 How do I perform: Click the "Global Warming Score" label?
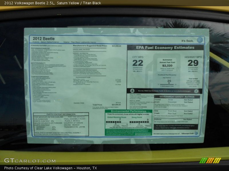point(117,117)
